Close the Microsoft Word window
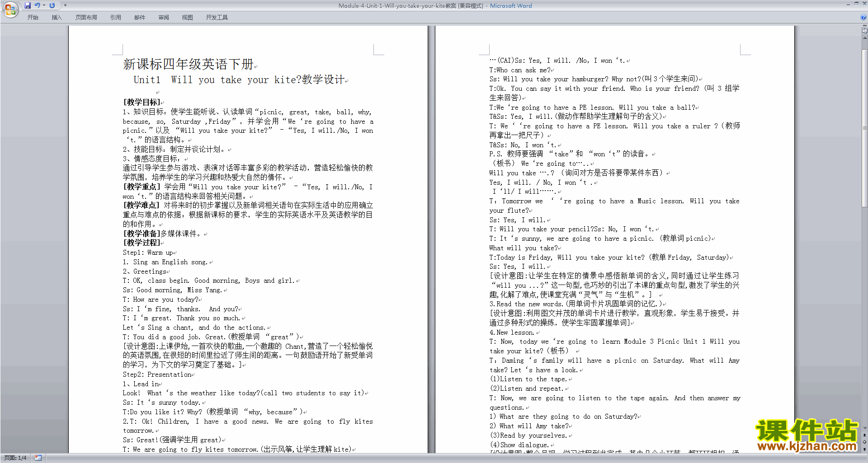Image resolution: width=868 pixels, height=463 pixels. point(864,4)
